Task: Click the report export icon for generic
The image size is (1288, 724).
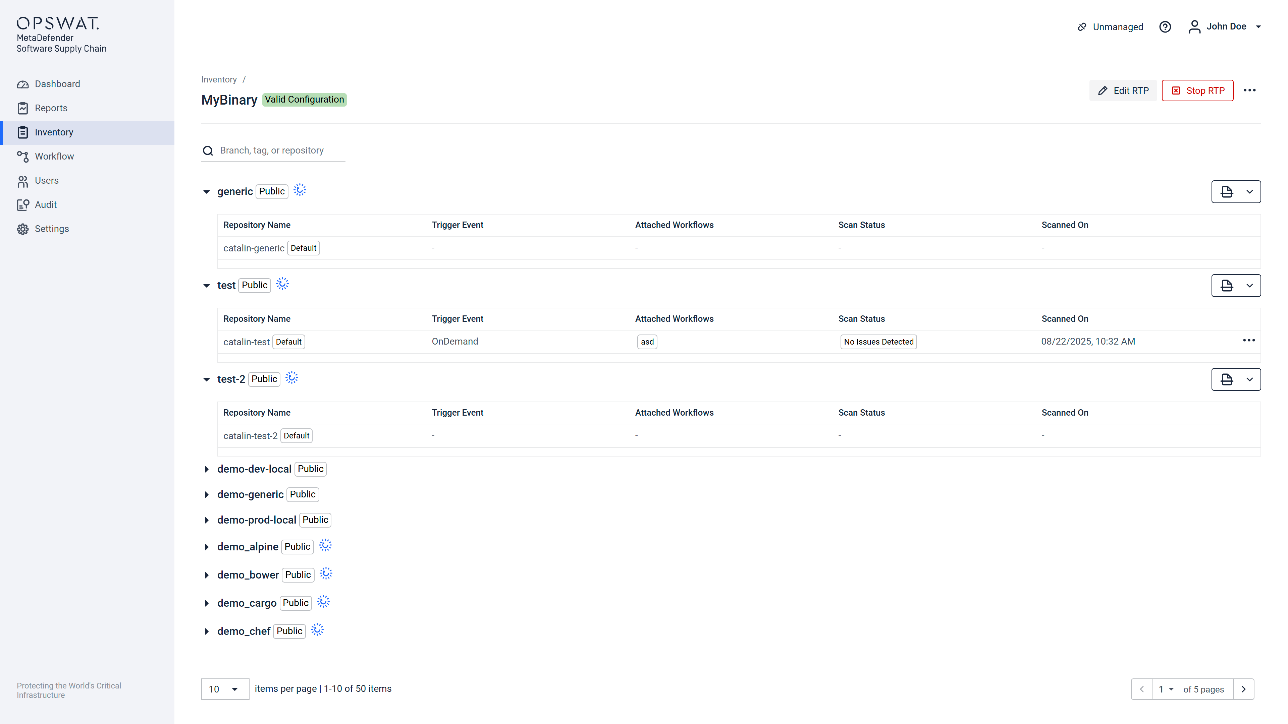Action: click(1227, 192)
